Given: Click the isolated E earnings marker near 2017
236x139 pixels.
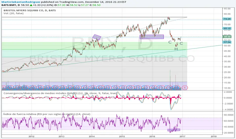Looking at the screenshot, I should pyautogui.click(x=185, y=88).
